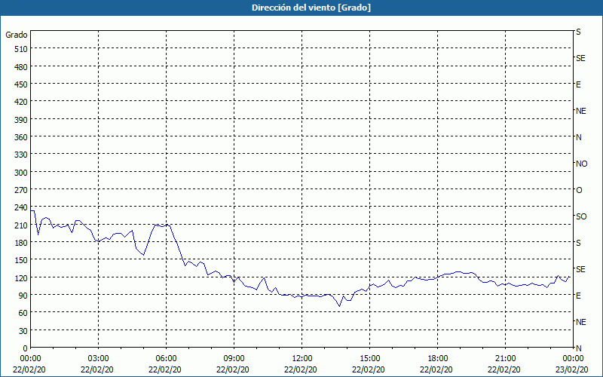Screen dimensions: 603x377
Task: Click the 15:00 time label
Action: point(369,359)
